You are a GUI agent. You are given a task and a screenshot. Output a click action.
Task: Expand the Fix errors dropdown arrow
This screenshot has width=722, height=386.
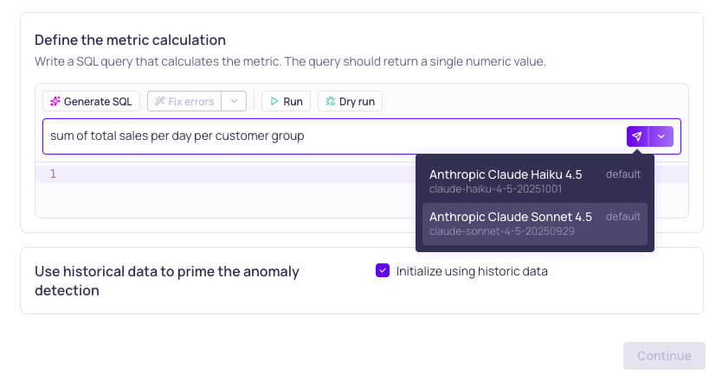tap(235, 102)
